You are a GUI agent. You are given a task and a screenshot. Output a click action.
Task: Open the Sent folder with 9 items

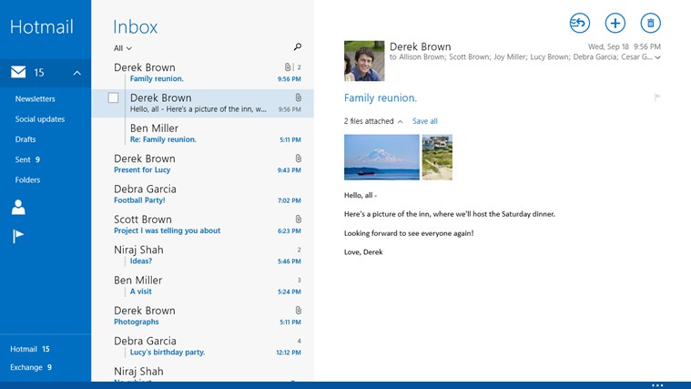pos(27,159)
